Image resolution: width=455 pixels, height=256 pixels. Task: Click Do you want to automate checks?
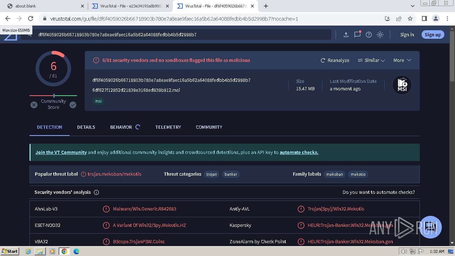click(x=379, y=192)
